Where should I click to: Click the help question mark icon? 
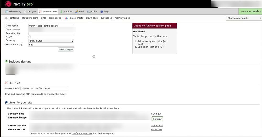tap(102, 12)
